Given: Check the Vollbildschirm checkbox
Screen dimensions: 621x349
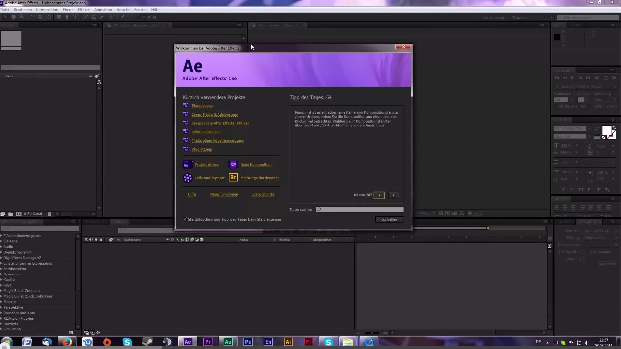Looking at the screenshot, I should [x=590, y=106].
